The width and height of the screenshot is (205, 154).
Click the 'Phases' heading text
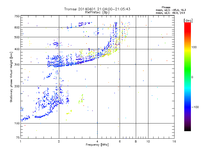click(x=166, y=7)
